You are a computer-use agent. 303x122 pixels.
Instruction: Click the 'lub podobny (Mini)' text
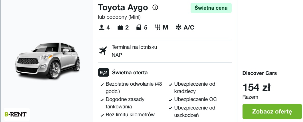point(120,17)
